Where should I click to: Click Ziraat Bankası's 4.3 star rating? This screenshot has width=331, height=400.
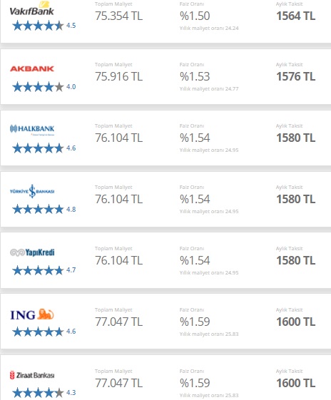coord(44,393)
